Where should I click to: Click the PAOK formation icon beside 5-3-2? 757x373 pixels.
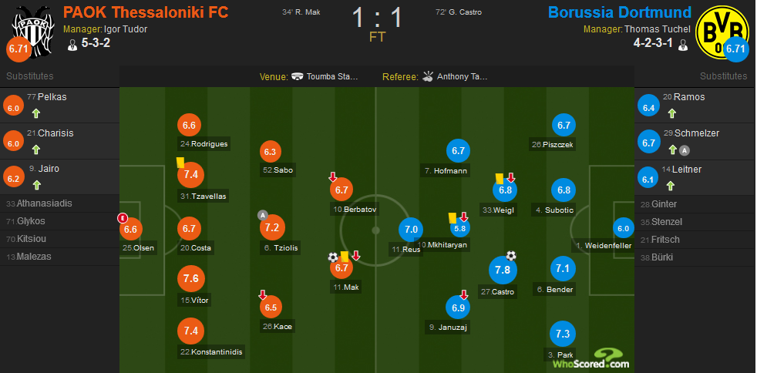coord(72,45)
